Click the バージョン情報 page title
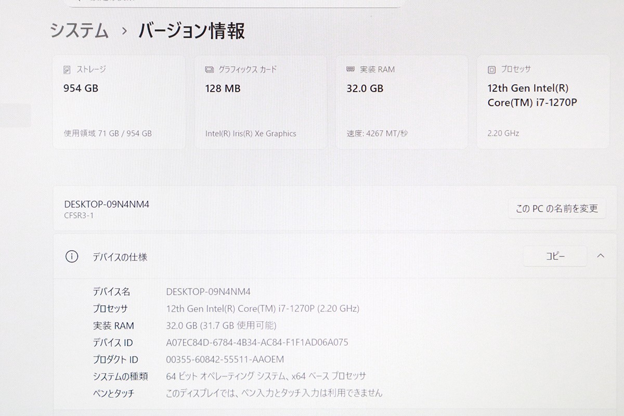624x416 pixels. (x=191, y=31)
